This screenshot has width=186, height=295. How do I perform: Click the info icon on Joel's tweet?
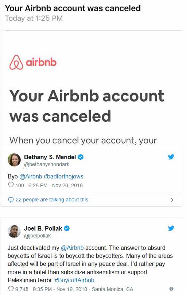171,288
